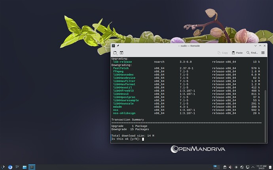The image size is (273, 170).
Task: Click the terminal input at the y/N prompt
Action: pos(143,139)
